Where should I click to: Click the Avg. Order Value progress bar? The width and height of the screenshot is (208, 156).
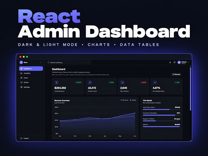(162, 110)
